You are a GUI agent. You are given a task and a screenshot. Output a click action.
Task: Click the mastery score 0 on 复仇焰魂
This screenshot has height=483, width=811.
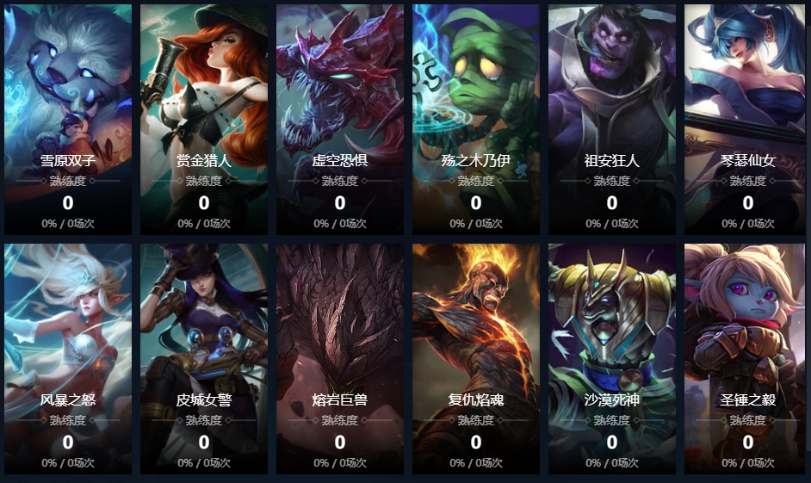[476, 443]
